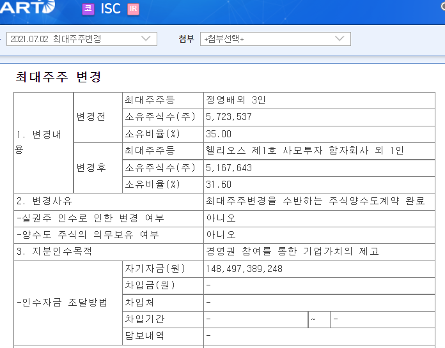Click the ISC company name in the header
This screenshot has width=445, height=348.
pos(111,9)
